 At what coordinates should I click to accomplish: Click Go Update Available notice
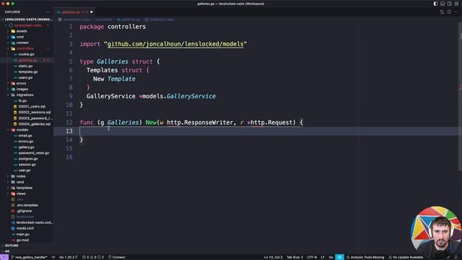(406, 257)
